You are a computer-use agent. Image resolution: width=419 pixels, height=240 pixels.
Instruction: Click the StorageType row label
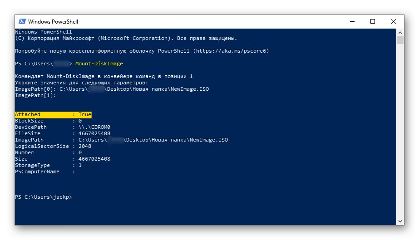click(x=32, y=166)
